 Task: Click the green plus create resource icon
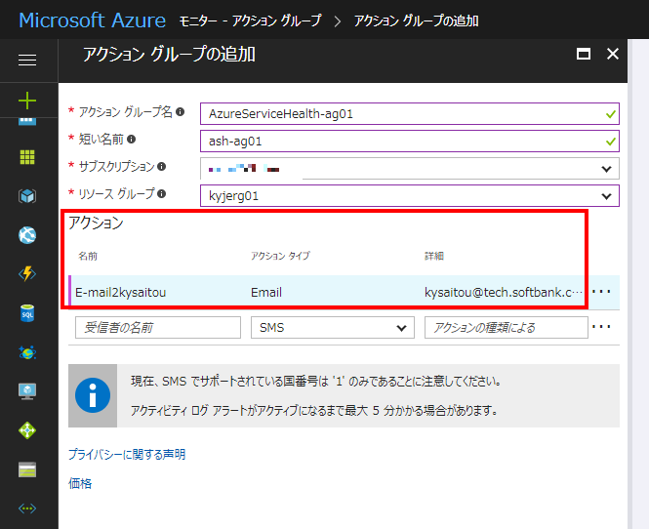[x=27, y=101]
